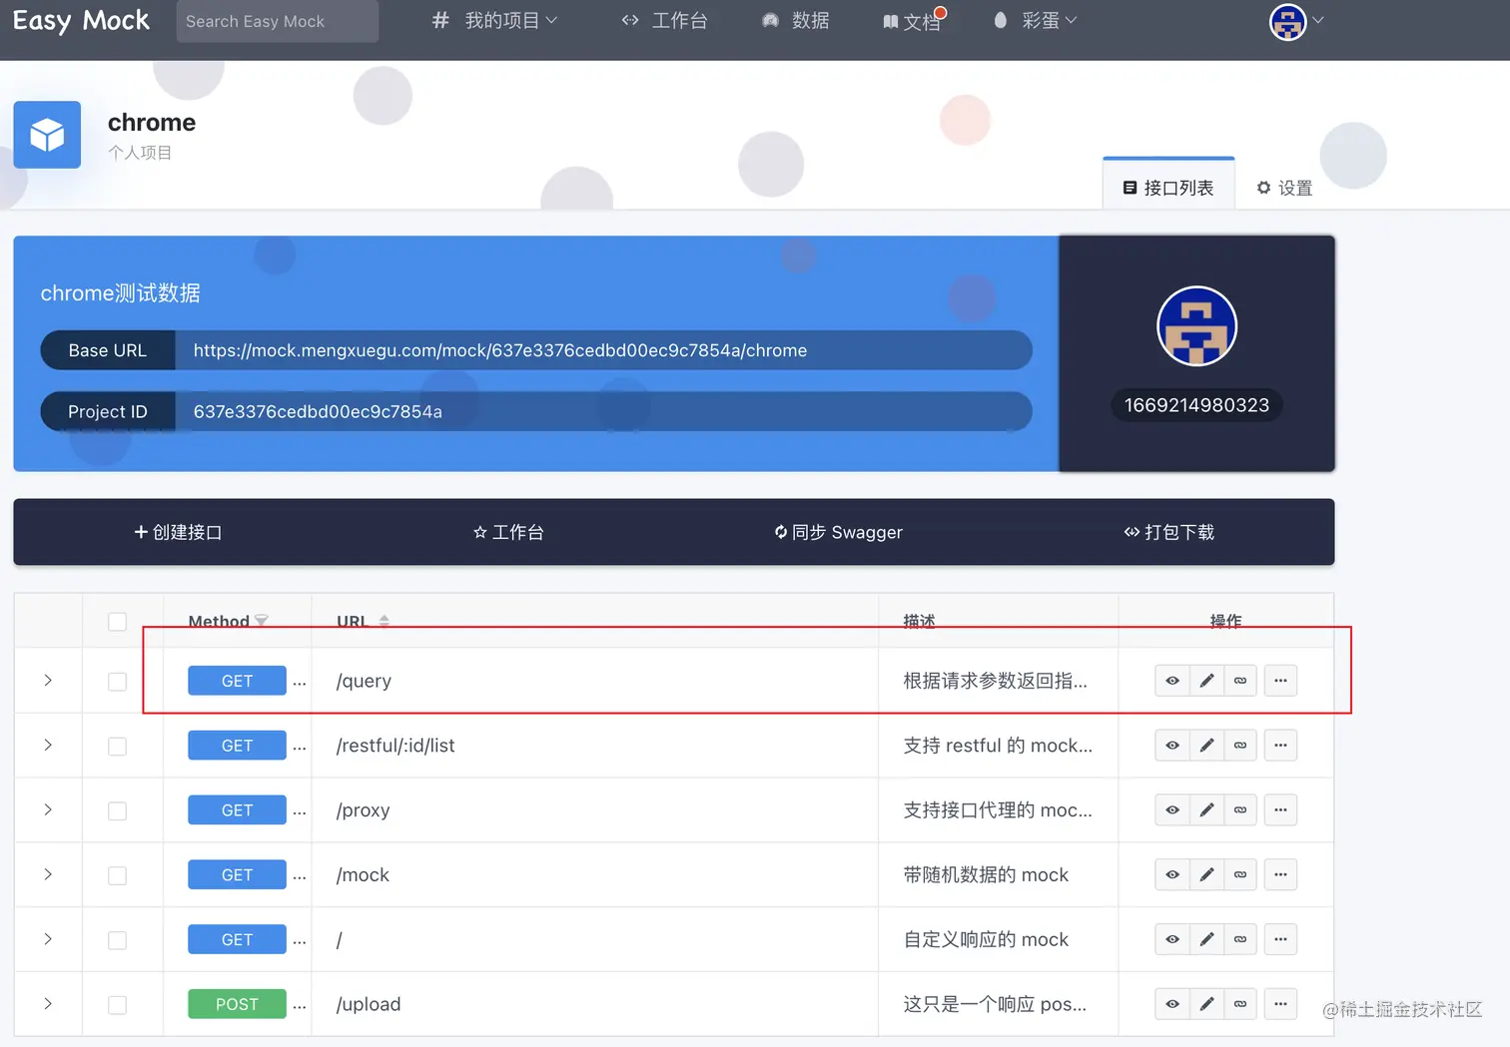Preview the /query interface with eye icon
Screen dimensions: 1510x1047
(x=1172, y=681)
